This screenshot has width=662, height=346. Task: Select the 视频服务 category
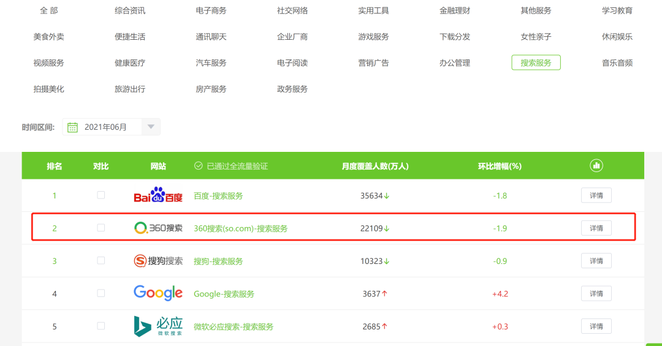(49, 63)
